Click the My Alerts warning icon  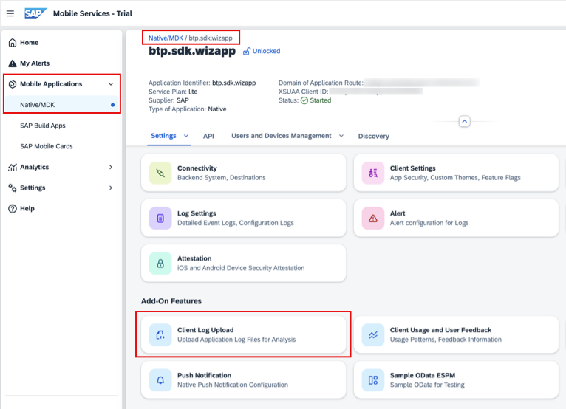point(13,63)
